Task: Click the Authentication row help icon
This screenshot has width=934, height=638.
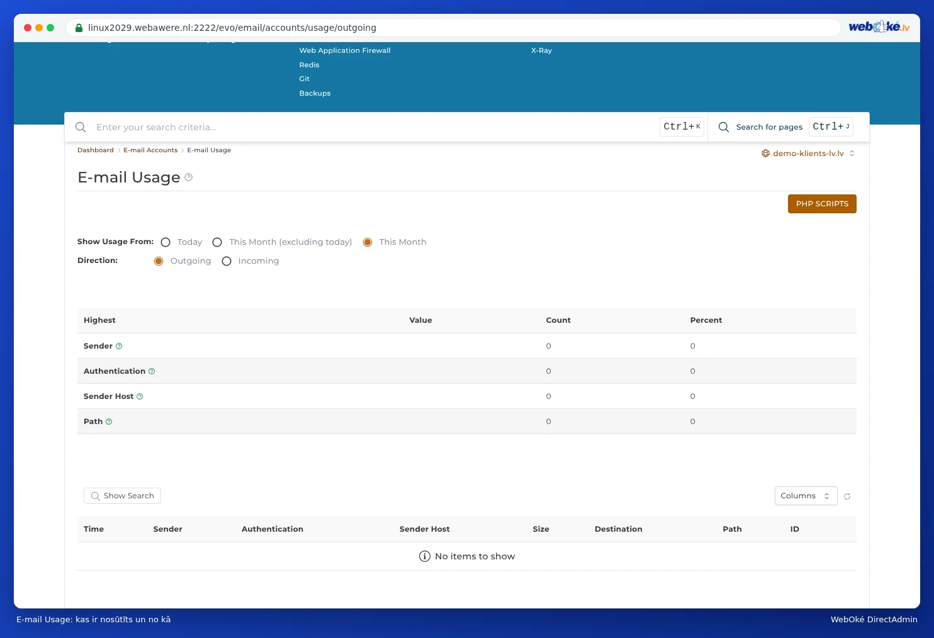Action: click(152, 371)
